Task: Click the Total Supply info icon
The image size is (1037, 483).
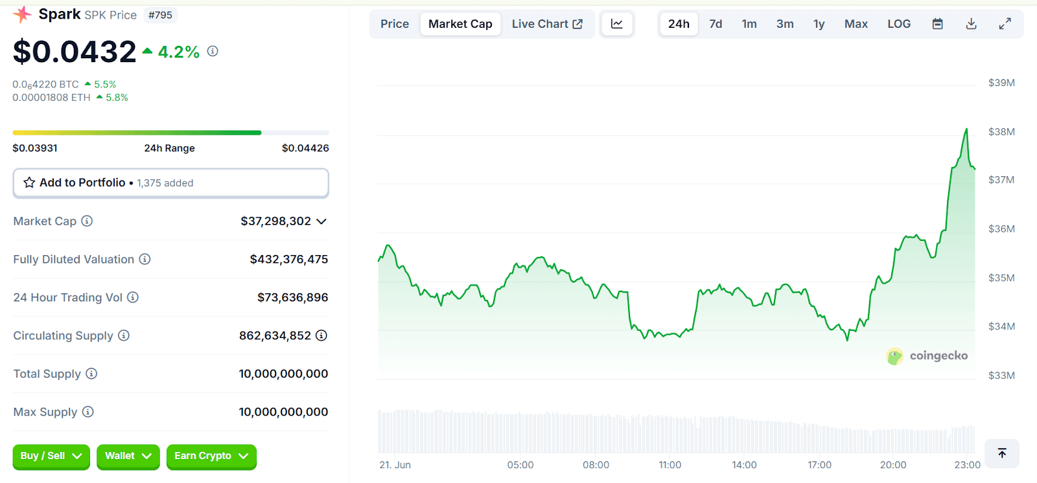Action: (91, 374)
